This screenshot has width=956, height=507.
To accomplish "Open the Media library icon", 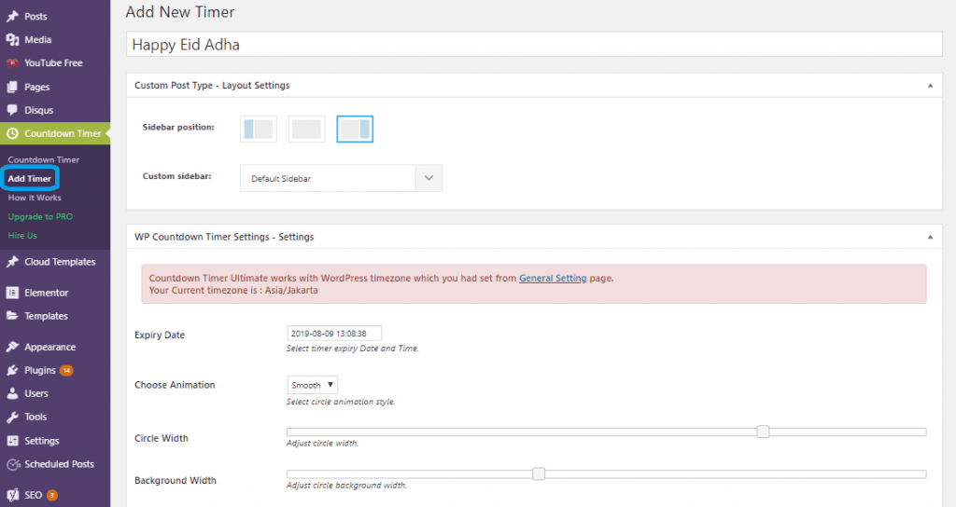I will pos(12,39).
